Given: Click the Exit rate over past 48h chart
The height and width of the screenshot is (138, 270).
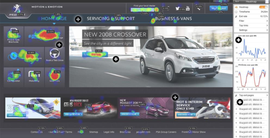Looking at the screenshot, I should click(x=251, y=48).
